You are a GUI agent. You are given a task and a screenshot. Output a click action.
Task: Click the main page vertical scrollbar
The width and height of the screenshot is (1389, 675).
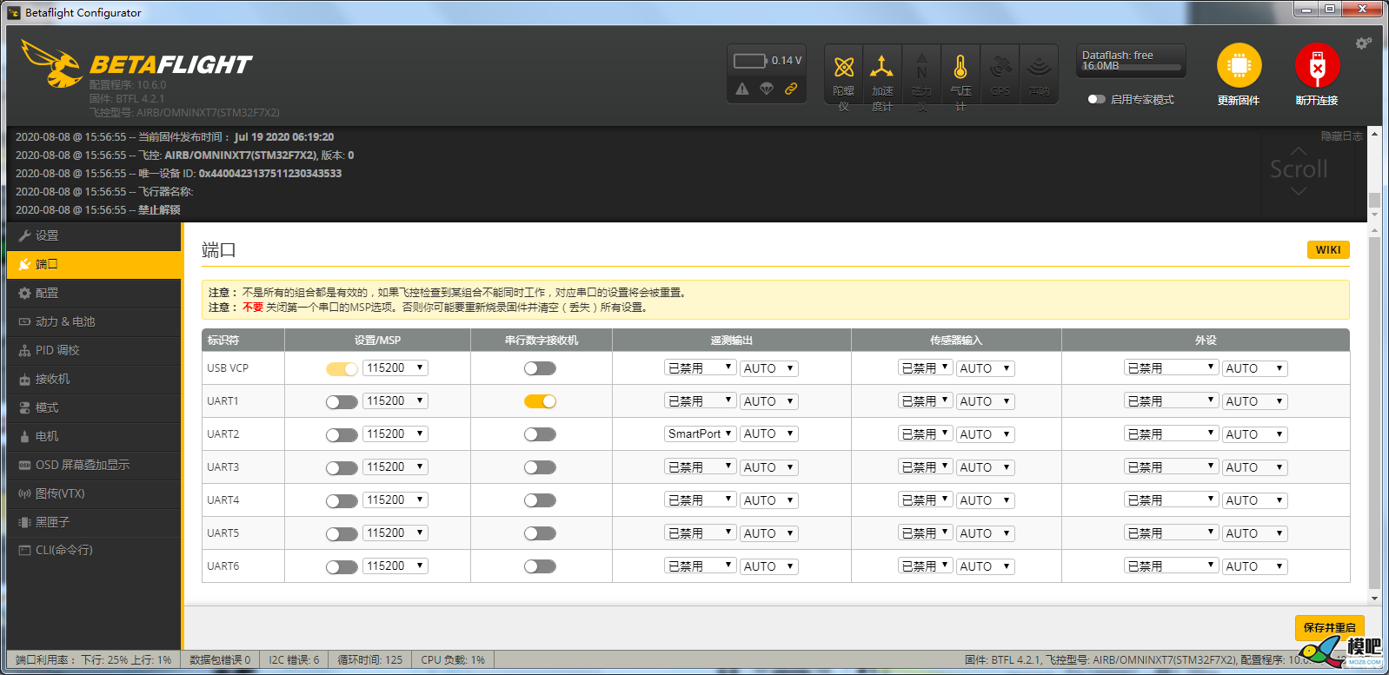point(1374,413)
